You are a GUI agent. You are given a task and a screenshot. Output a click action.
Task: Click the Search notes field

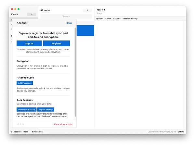click(x=66, y=16)
